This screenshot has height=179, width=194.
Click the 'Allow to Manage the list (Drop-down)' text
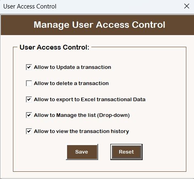coord(82,115)
